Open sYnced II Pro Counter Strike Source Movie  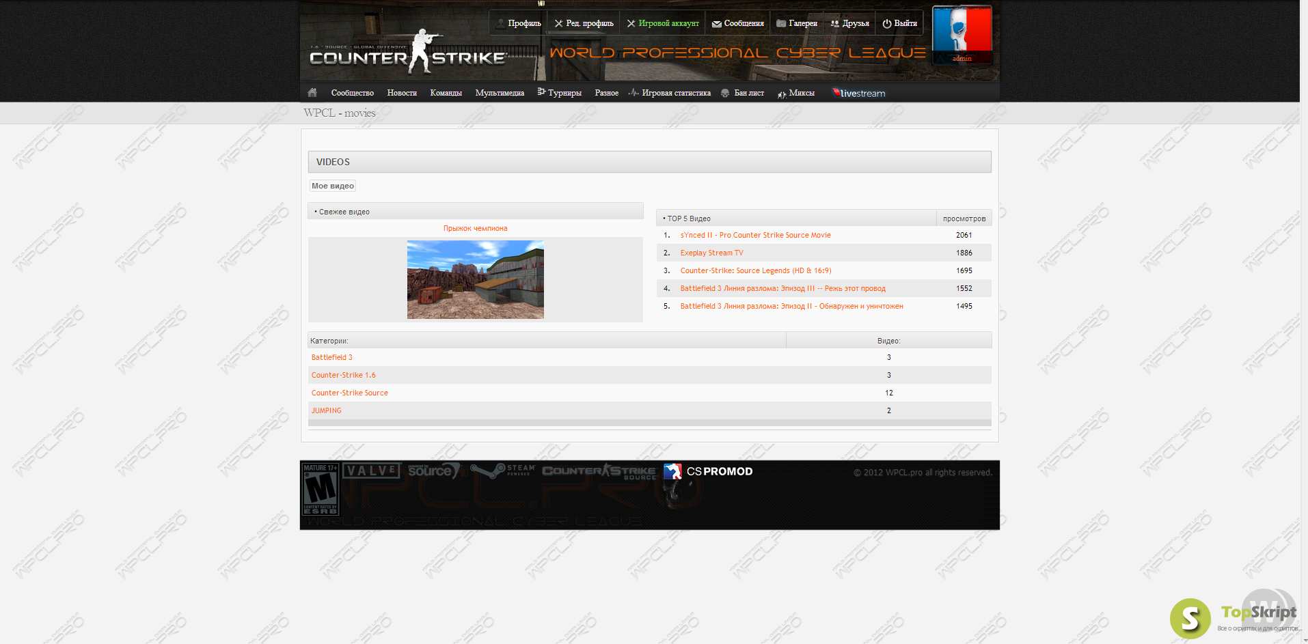(755, 235)
